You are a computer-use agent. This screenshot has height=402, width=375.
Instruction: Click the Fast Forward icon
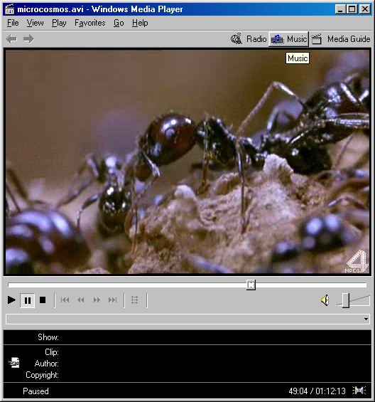coord(97,300)
